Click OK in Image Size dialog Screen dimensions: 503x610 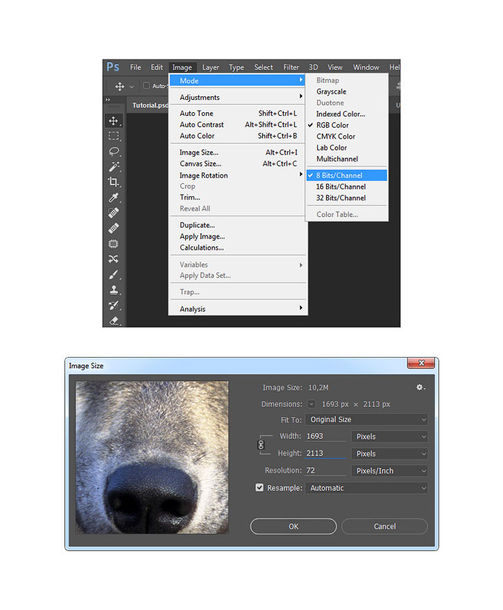(293, 526)
